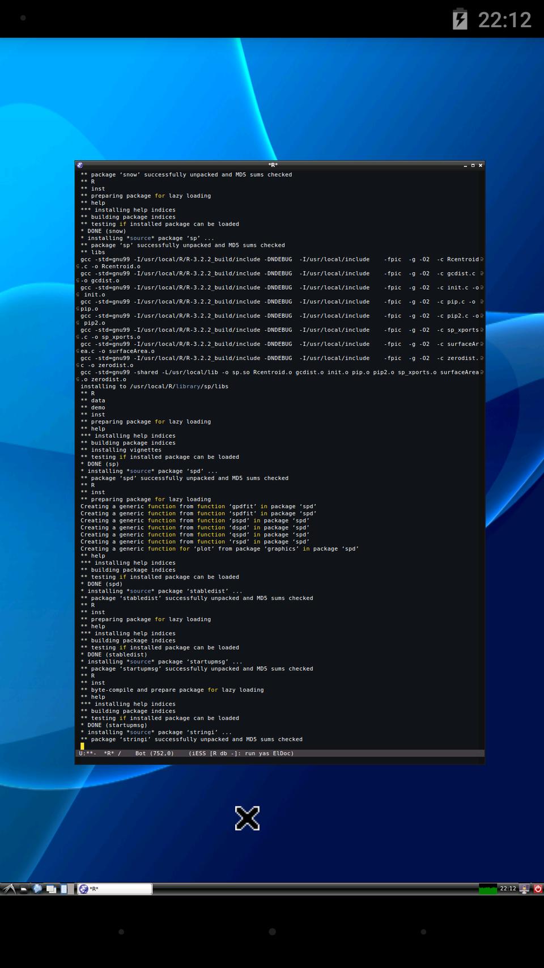Click iESS mode indicator in mode line
Image resolution: width=544 pixels, height=968 pixels.
[x=198, y=754]
